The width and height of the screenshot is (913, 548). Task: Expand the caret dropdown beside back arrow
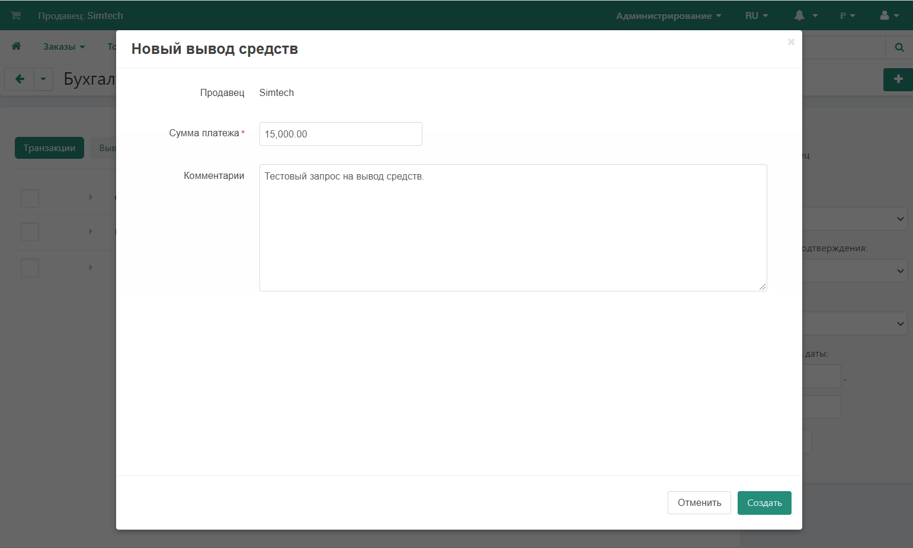pyautogui.click(x=43, y=79)
